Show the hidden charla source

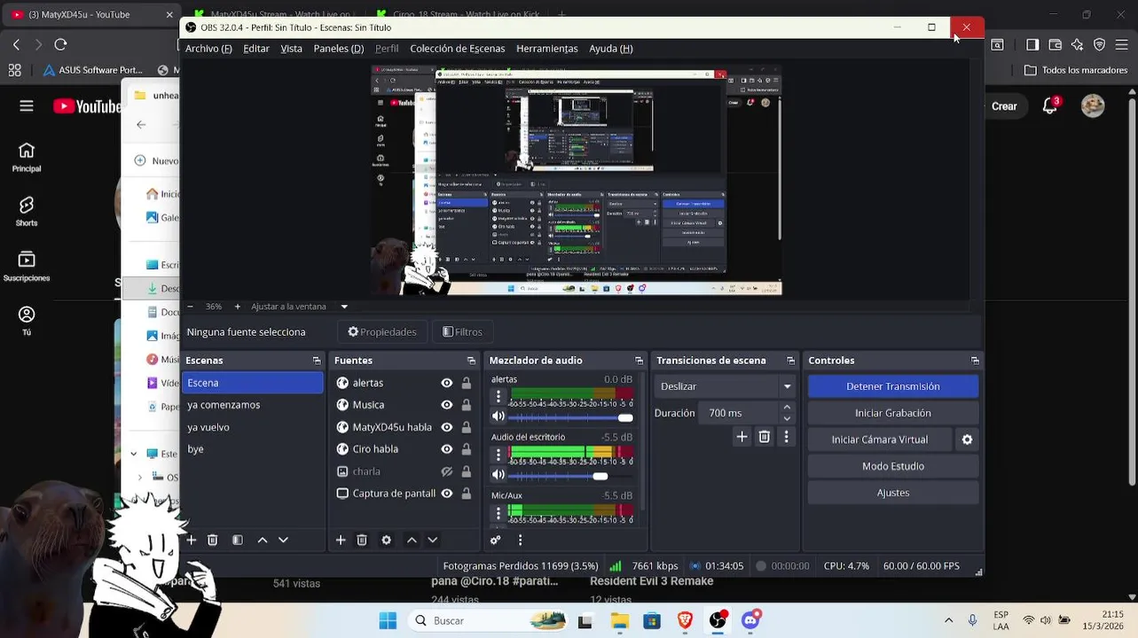(447, 471)
